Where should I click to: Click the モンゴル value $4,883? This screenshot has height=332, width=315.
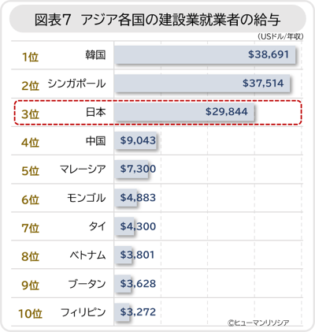pyautogui.click(x=138, y=198)
